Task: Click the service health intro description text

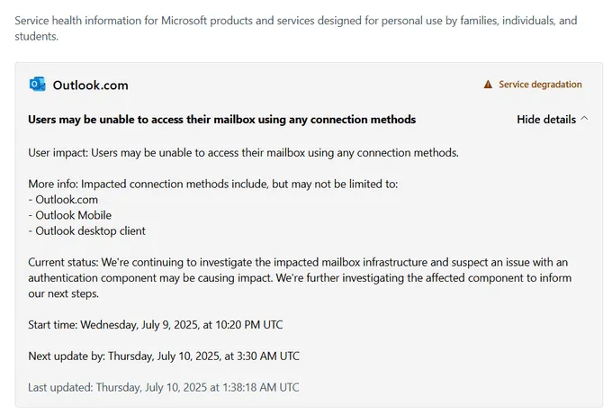Action: [296, 28]
